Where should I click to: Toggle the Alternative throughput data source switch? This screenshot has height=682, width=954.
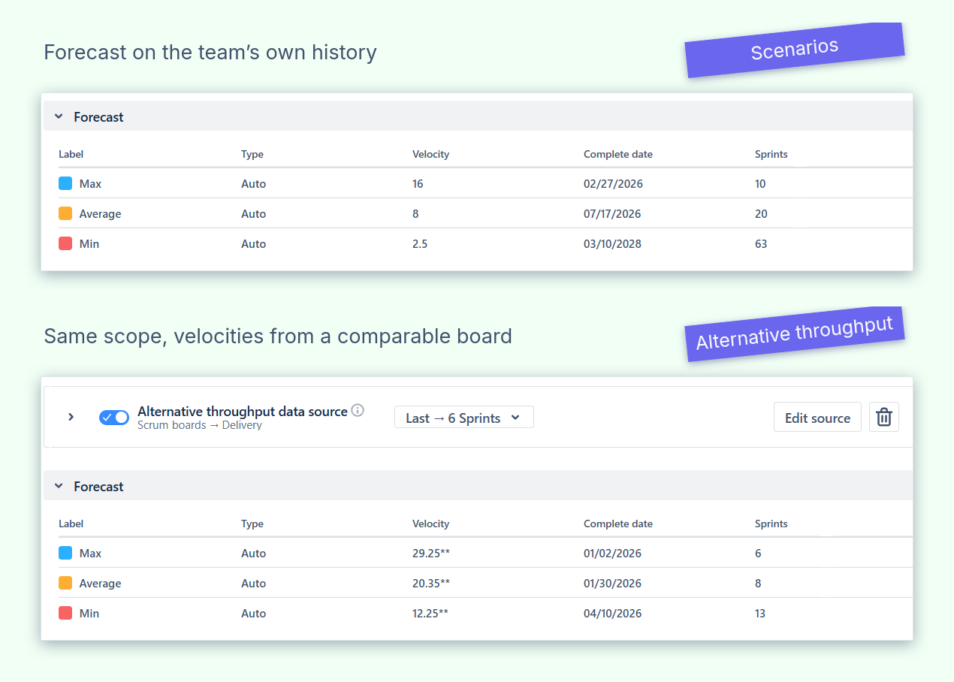(x=114, y=418)
